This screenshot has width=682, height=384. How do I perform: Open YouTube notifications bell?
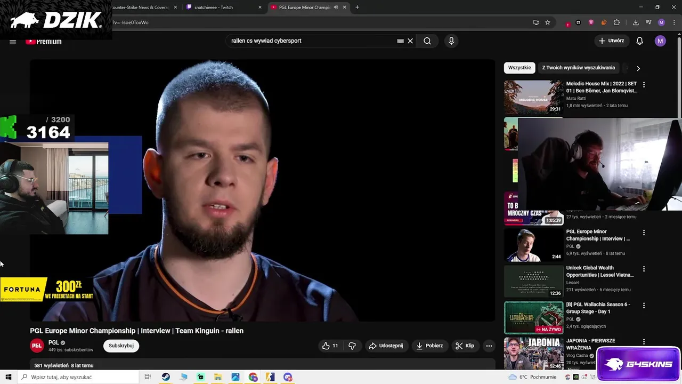tap(640, 41)
